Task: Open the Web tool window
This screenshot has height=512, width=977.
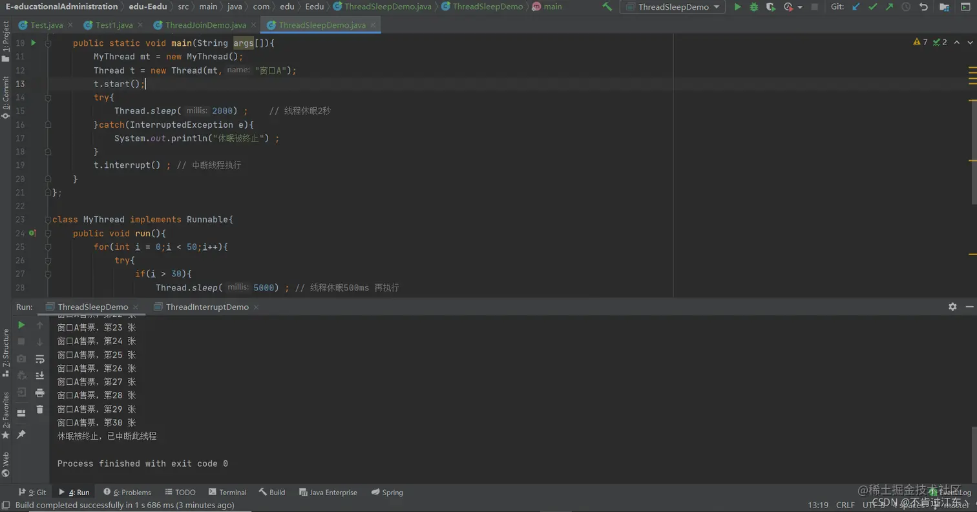Action: tap(6, 464)
